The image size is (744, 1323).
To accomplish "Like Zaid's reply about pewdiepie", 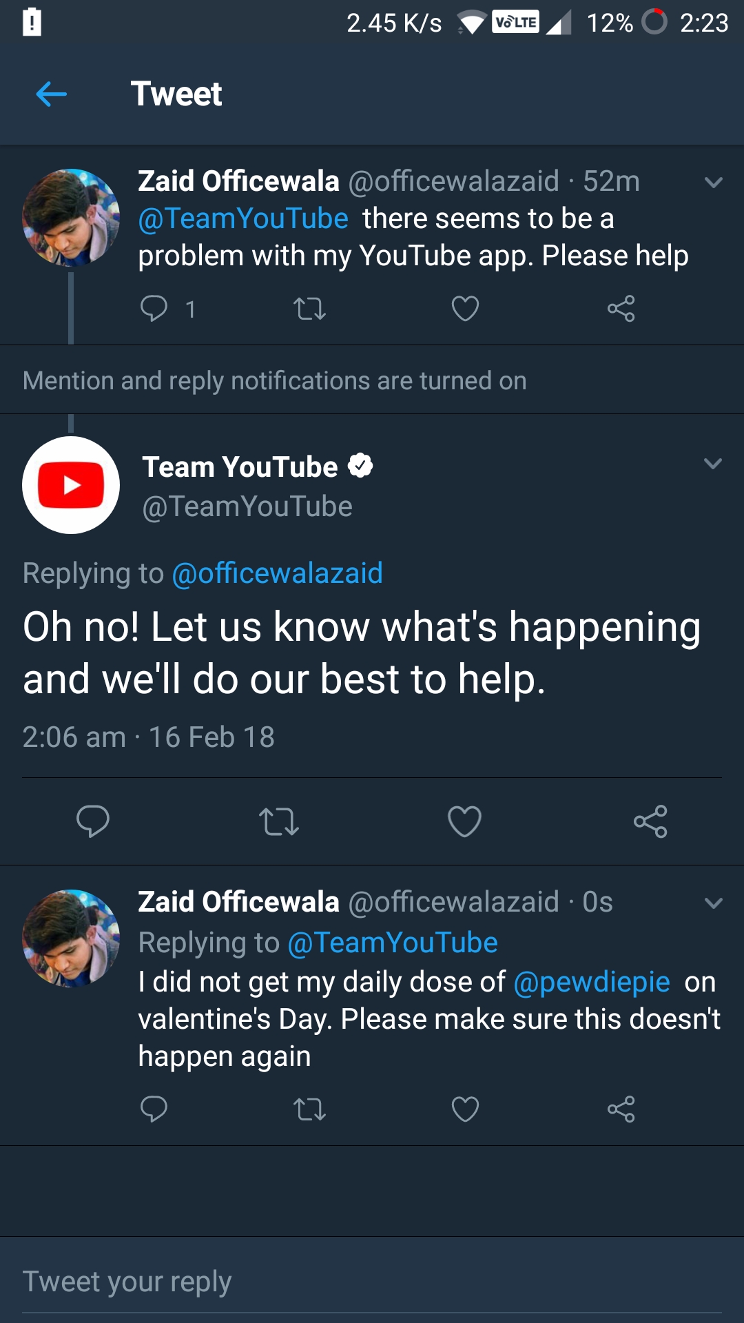I will click(464, 1109).
